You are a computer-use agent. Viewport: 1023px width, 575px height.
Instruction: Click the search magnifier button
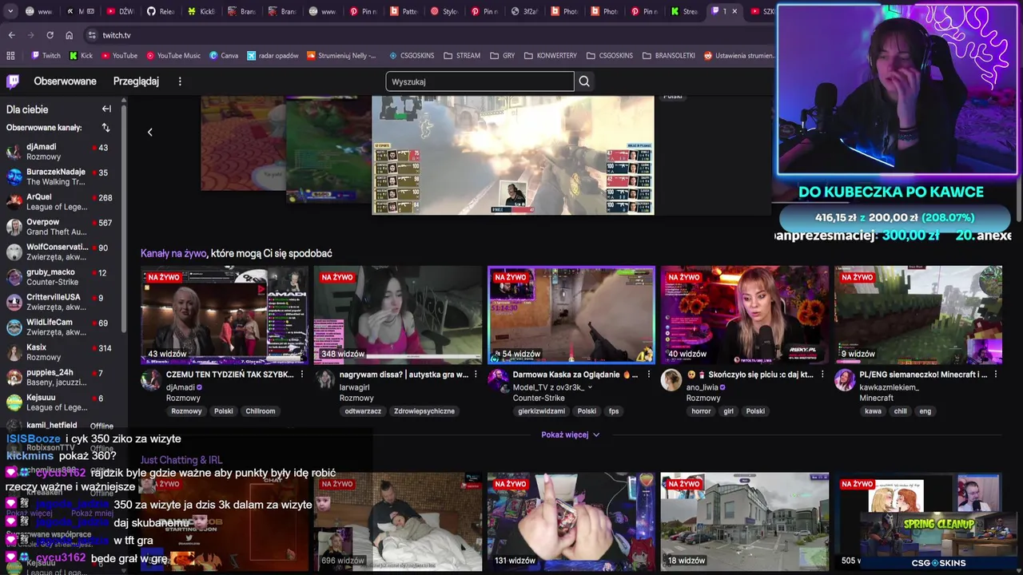584,81
